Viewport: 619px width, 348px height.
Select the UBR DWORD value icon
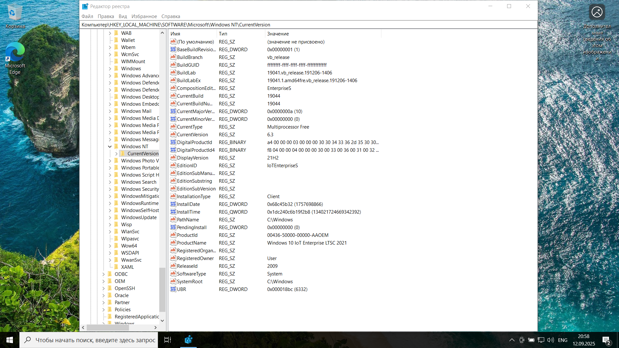(173, 289)
